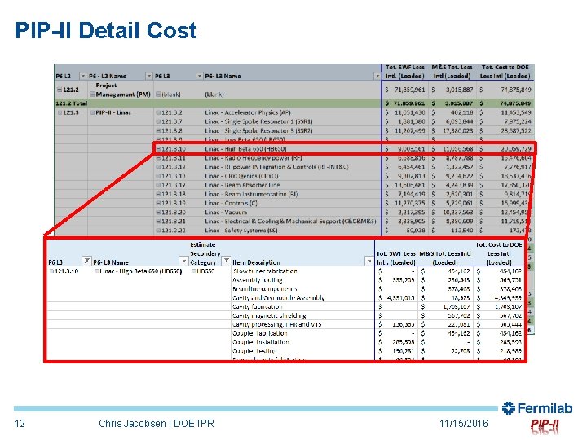The height and width of the screenshot is (440, 587).
Task: Select Linac - CRYOgenics (CRYO) cell
Action: click(x=241, y=176)
